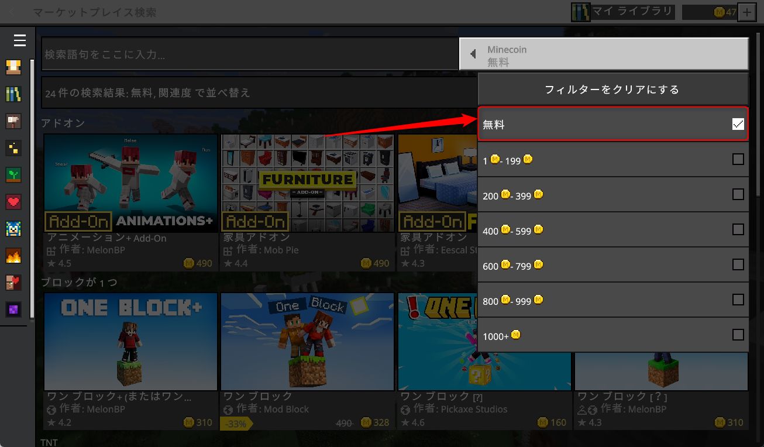Click the add-on icon beside 作者: MelonBP under アニメーション+
This screenshot has width=764, height=447.
point(51,250)
